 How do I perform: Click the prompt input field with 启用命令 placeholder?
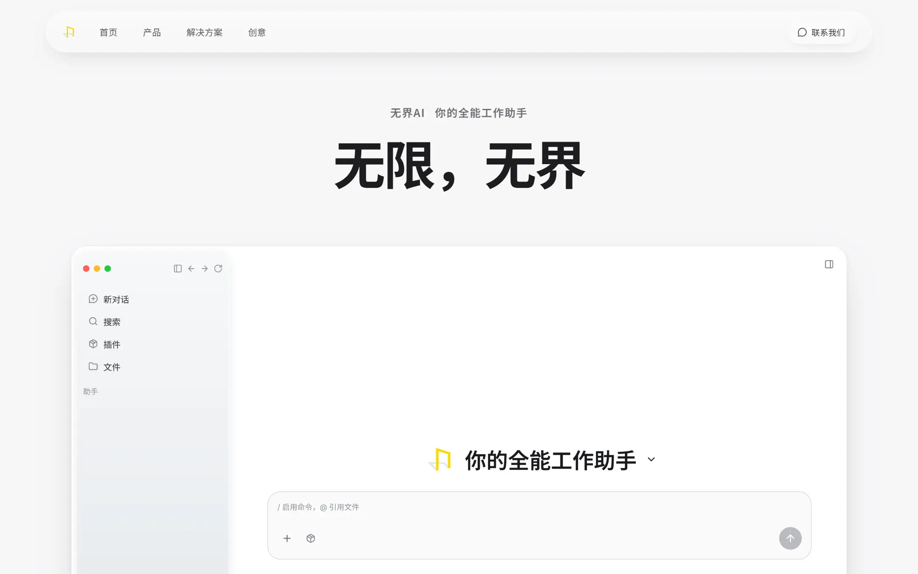point(539,507)
